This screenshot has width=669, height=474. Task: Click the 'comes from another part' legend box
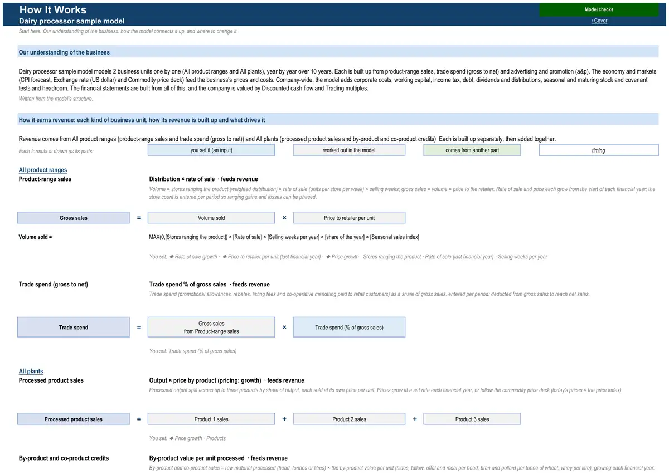click(x=472, y=150)
